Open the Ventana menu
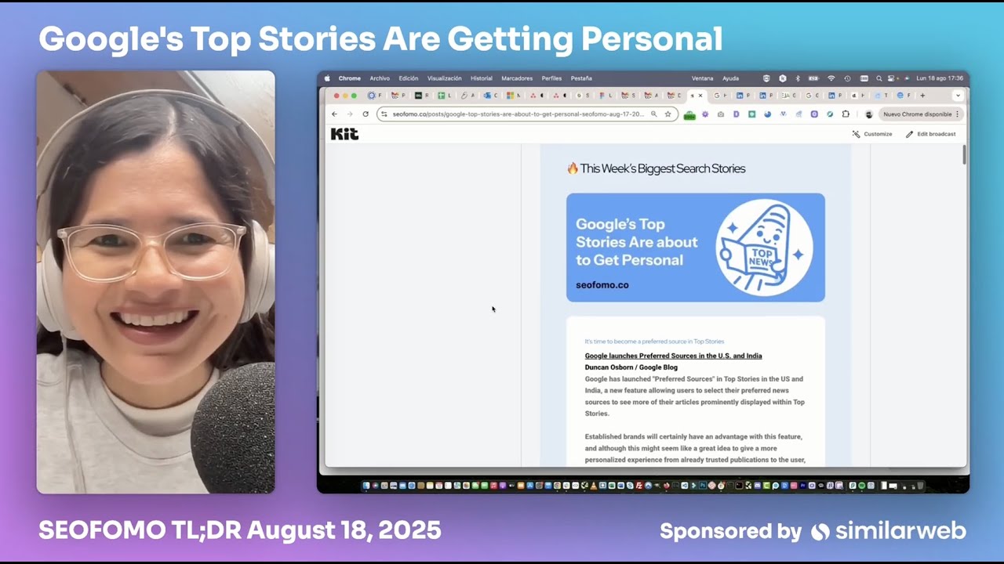Image resolution: width=1004 pixels, height=564 pixels. coord(703,78)
